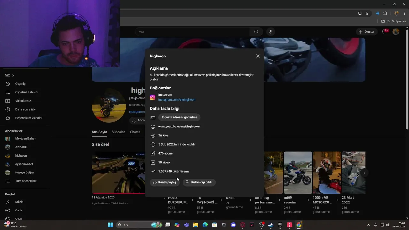Open the taskbar clock showing 03:01

coord(398,225)
